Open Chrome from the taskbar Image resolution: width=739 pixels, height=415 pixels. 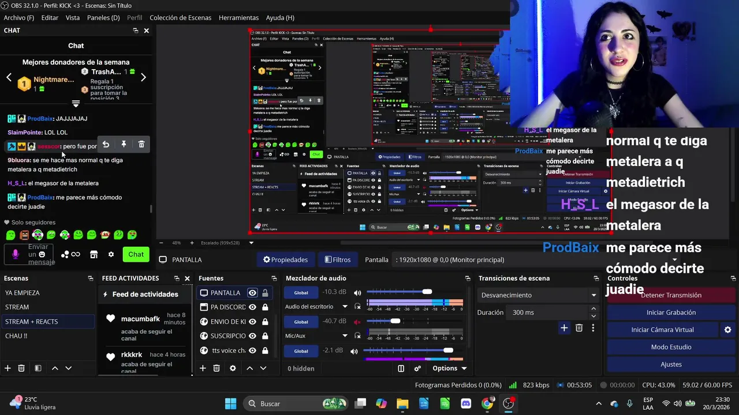(487, 403)
